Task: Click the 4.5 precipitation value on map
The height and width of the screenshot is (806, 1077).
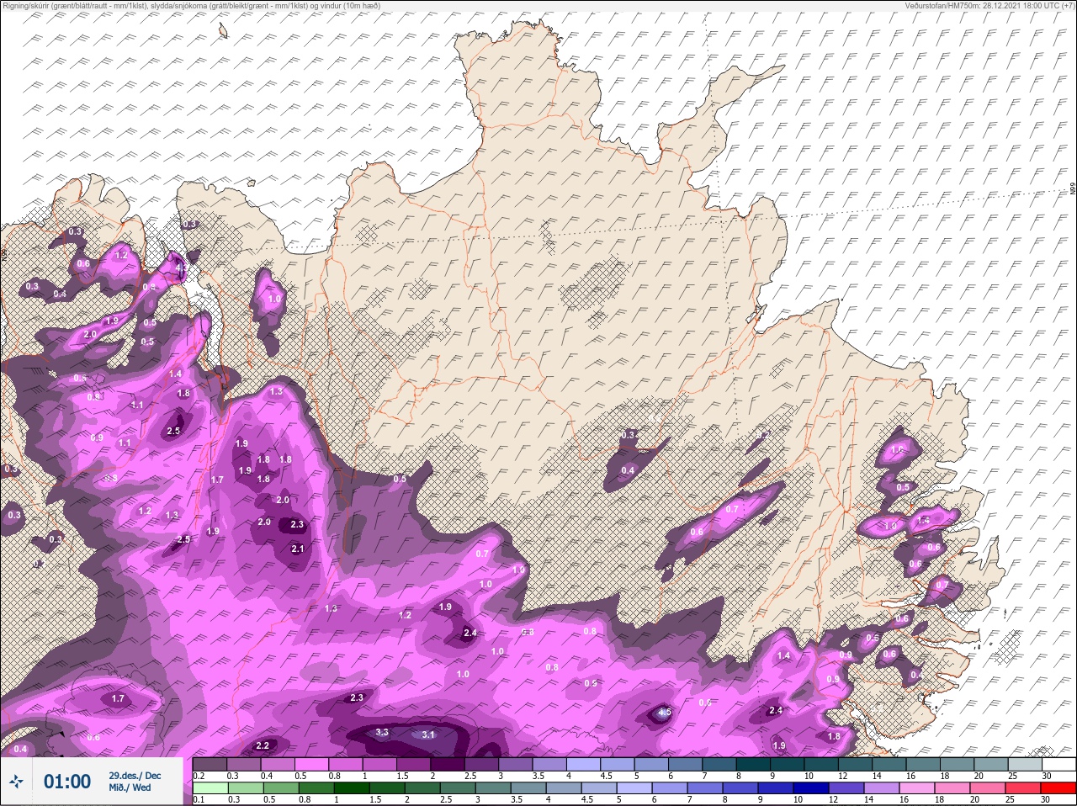Action: tap(664, 713)
